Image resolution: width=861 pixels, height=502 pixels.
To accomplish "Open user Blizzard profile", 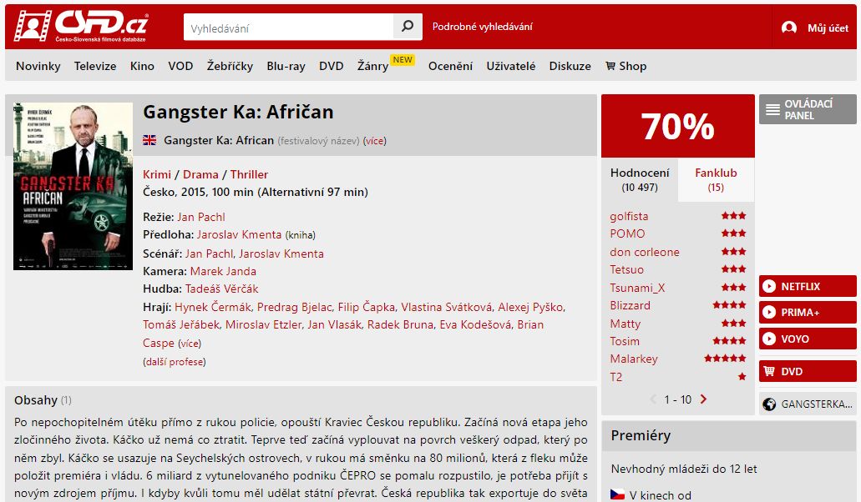I will 631,305.
